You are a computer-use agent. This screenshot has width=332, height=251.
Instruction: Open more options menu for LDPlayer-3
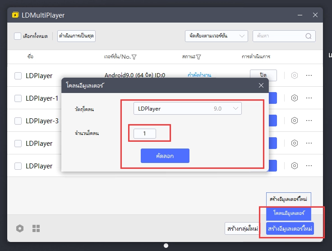pyautogui.click(x=309, y=121)
